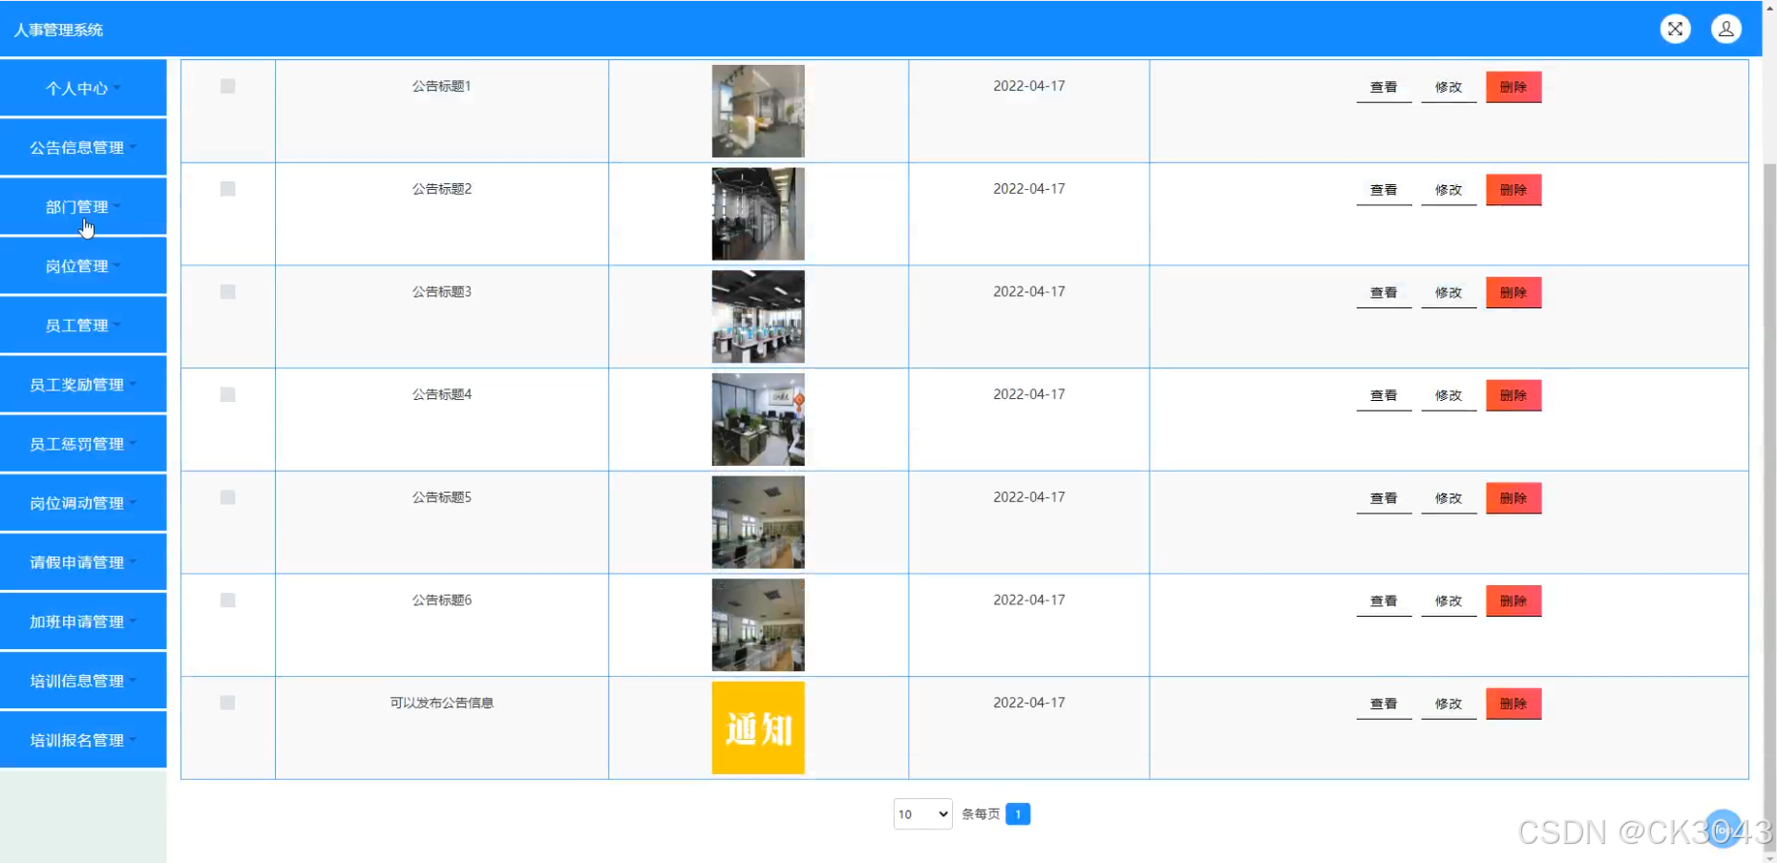Expand the 个人中心 sidebar menu
Screen dimensions: 1777x863
pyautogui.click(x=83, y=88)
